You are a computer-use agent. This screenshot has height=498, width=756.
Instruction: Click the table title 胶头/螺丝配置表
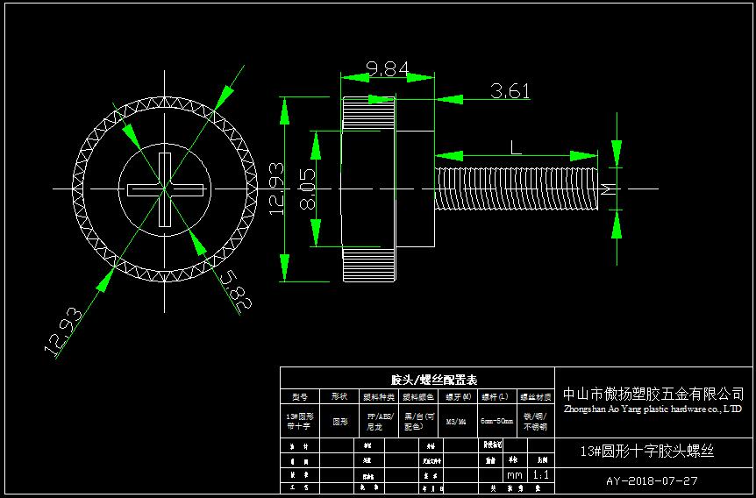click(434, 380)
